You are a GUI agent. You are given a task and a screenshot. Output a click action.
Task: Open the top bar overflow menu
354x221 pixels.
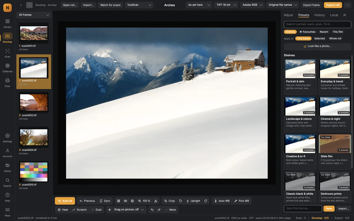click(348, 5)
